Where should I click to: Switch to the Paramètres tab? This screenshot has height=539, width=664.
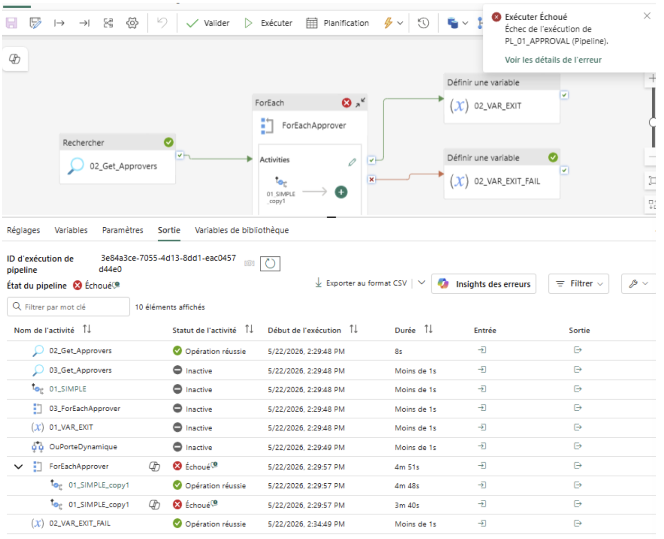pyautogui.click(x=123, y=230)
